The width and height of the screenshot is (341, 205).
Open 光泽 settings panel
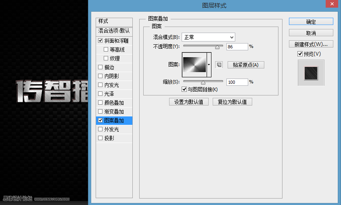(x=109, y=94)
